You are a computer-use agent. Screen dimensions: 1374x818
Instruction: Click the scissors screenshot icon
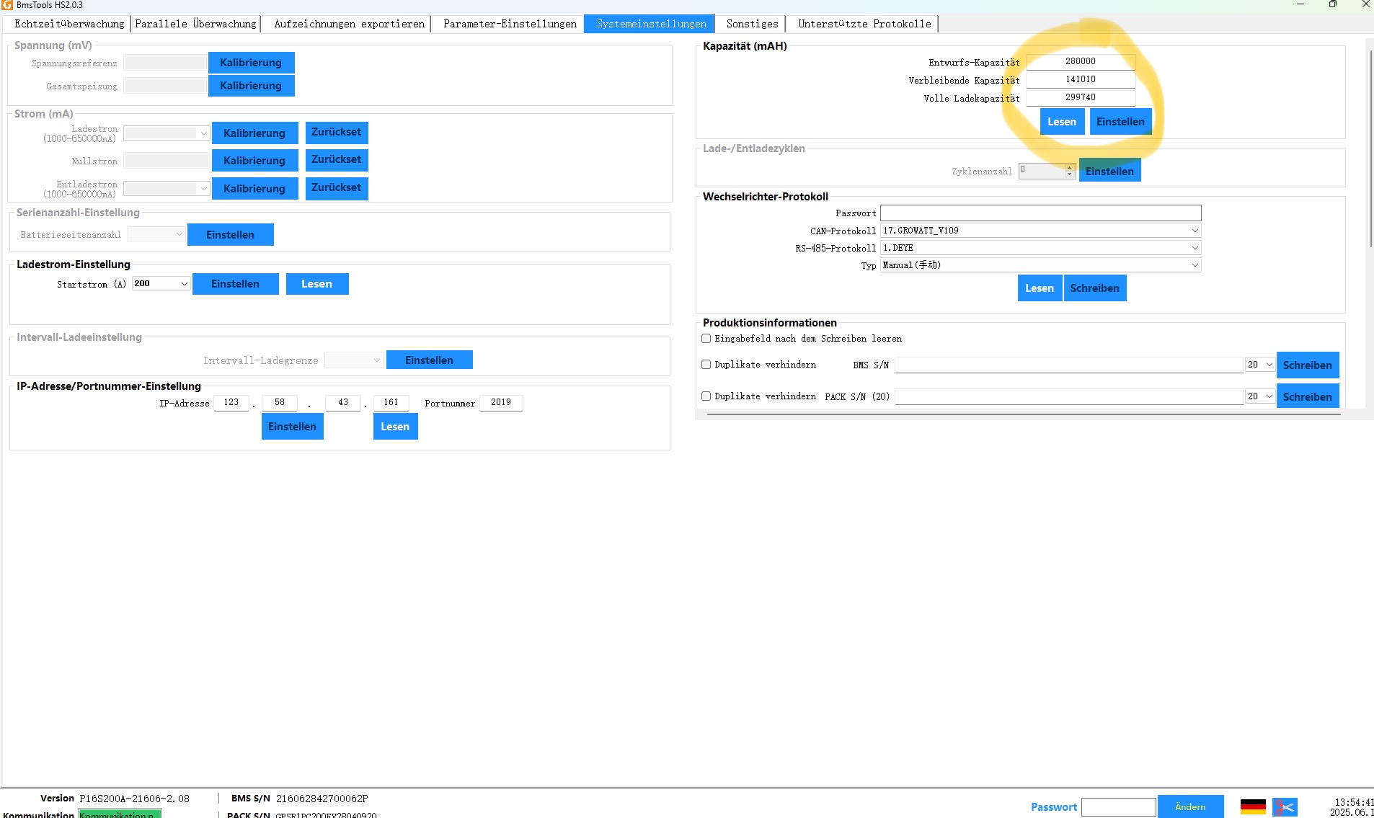pos(1285,806)
